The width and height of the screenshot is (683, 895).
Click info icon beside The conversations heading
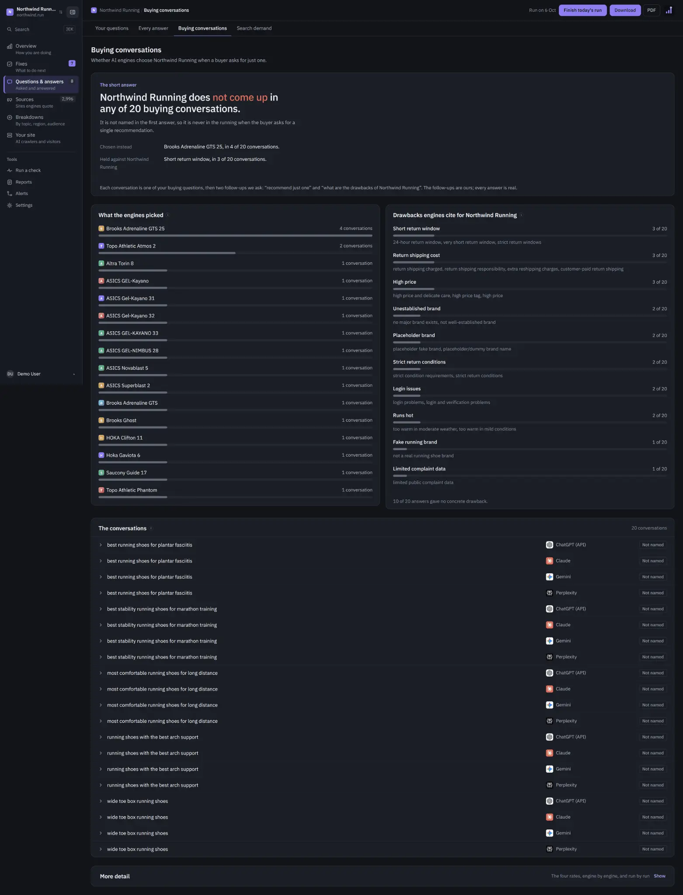[151, 528]
